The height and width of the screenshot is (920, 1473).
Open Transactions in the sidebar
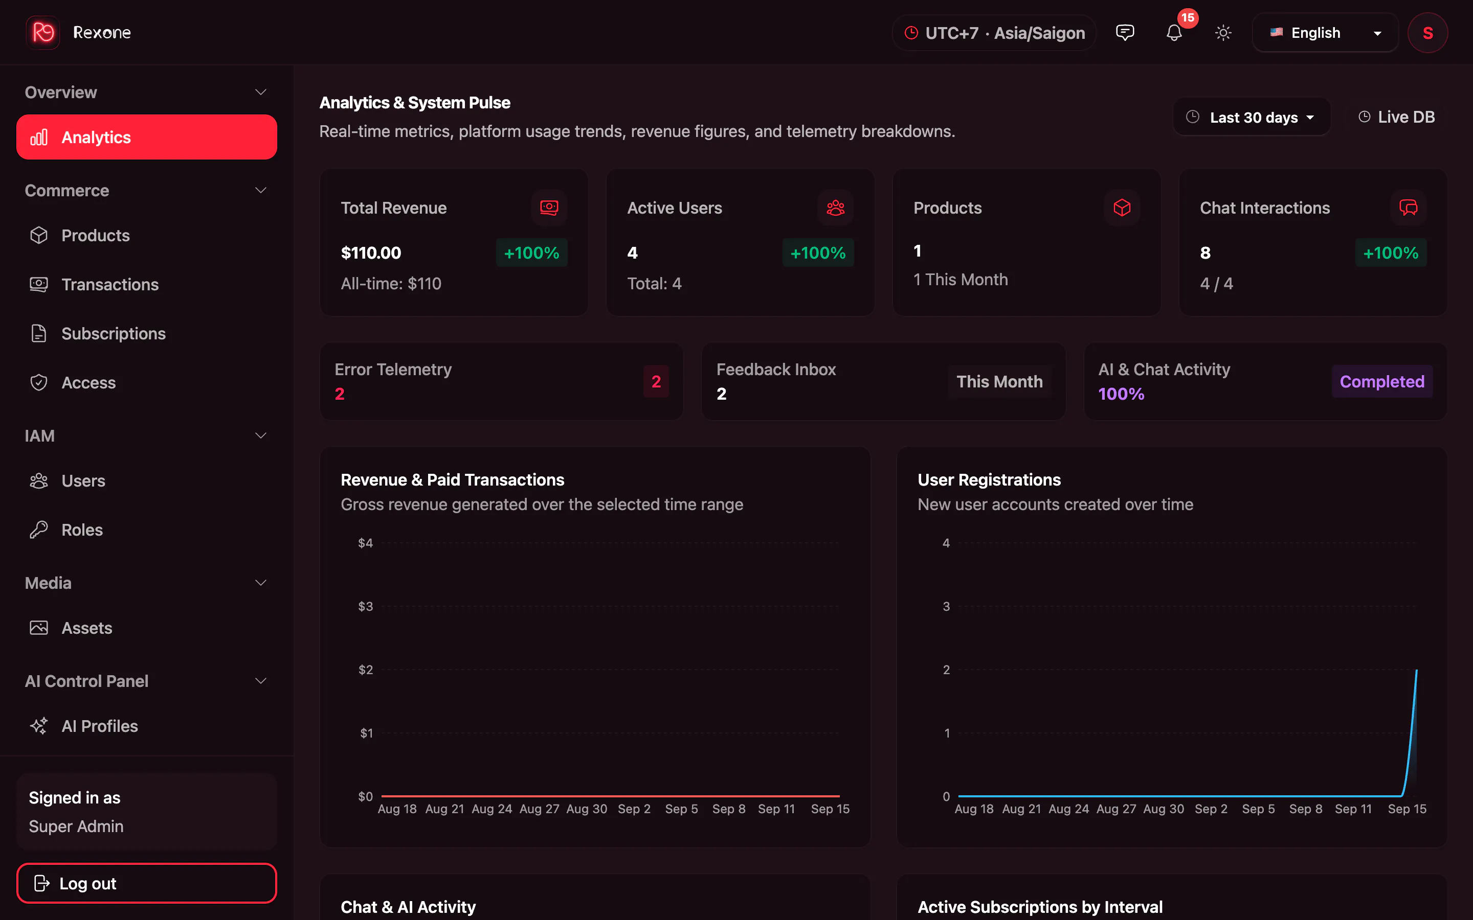tap(147, 284)
